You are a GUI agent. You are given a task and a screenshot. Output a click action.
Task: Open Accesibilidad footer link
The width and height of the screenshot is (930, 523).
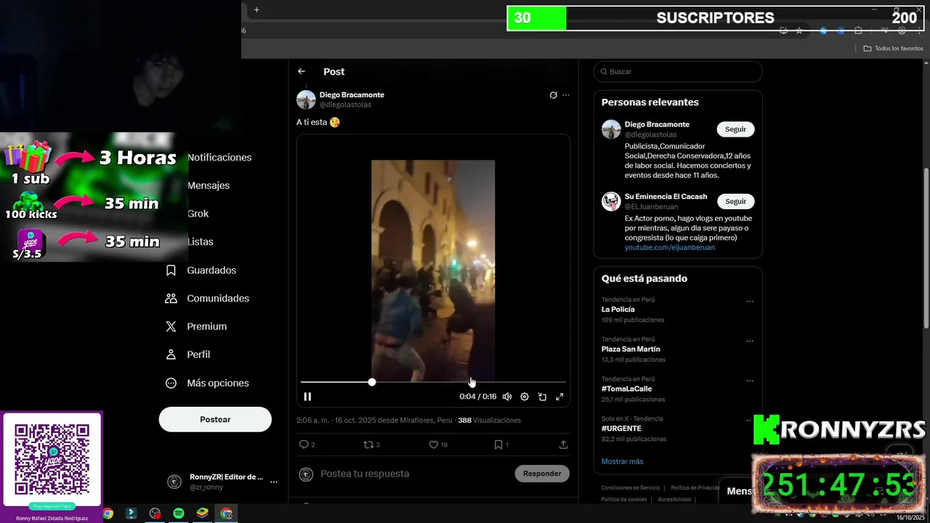click(674, 499)
